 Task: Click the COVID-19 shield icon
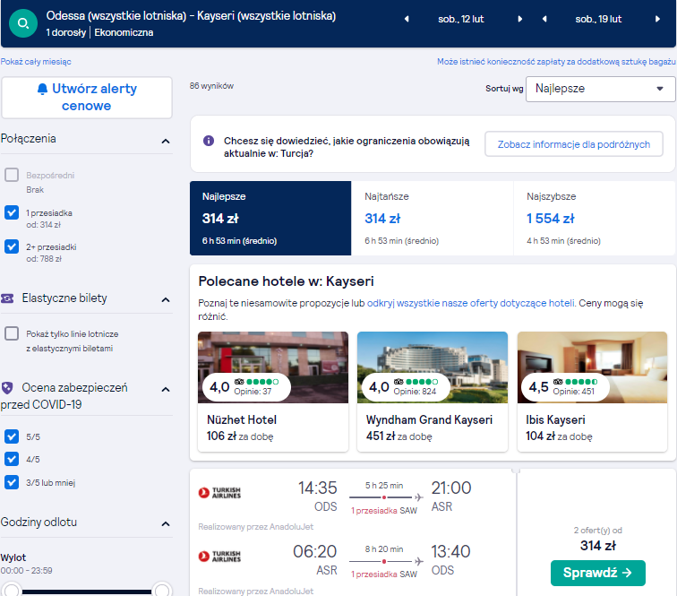pos(7,388)
